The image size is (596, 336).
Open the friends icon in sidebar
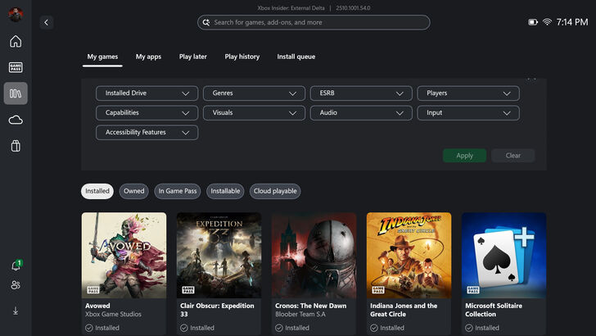coord(16,285)
